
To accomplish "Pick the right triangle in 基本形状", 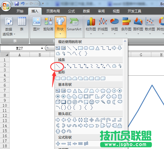I will click(x=80, y=91).
